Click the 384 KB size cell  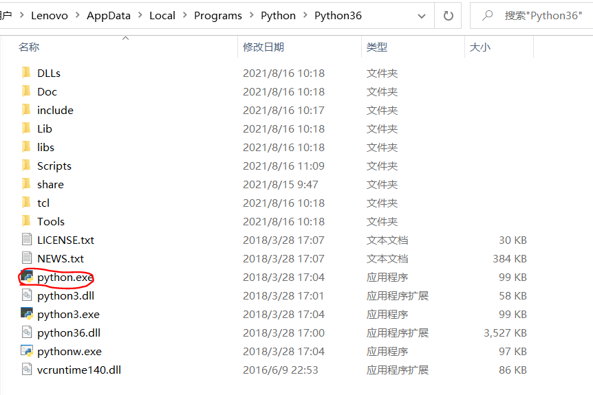coord(510,259)
